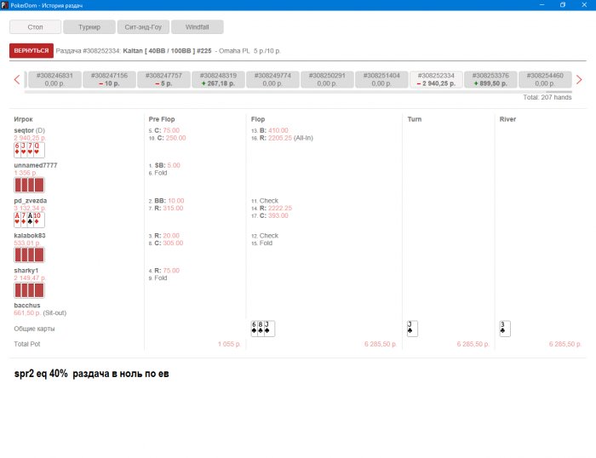Select current hand #308252334
The image size is (596, 458).
coord(436,79)
